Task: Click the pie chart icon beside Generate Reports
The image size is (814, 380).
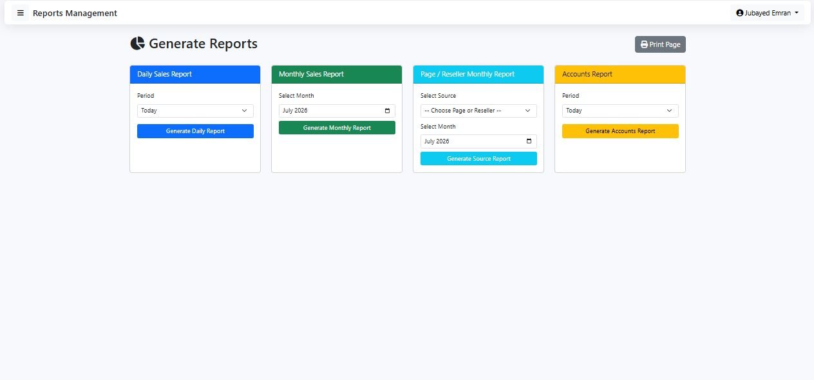Action: (137, 44)
